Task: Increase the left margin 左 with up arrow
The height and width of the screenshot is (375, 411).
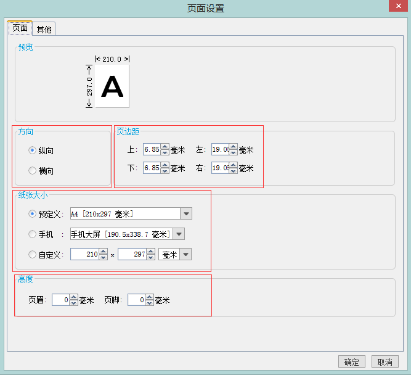Action: [x=234, y=146]
